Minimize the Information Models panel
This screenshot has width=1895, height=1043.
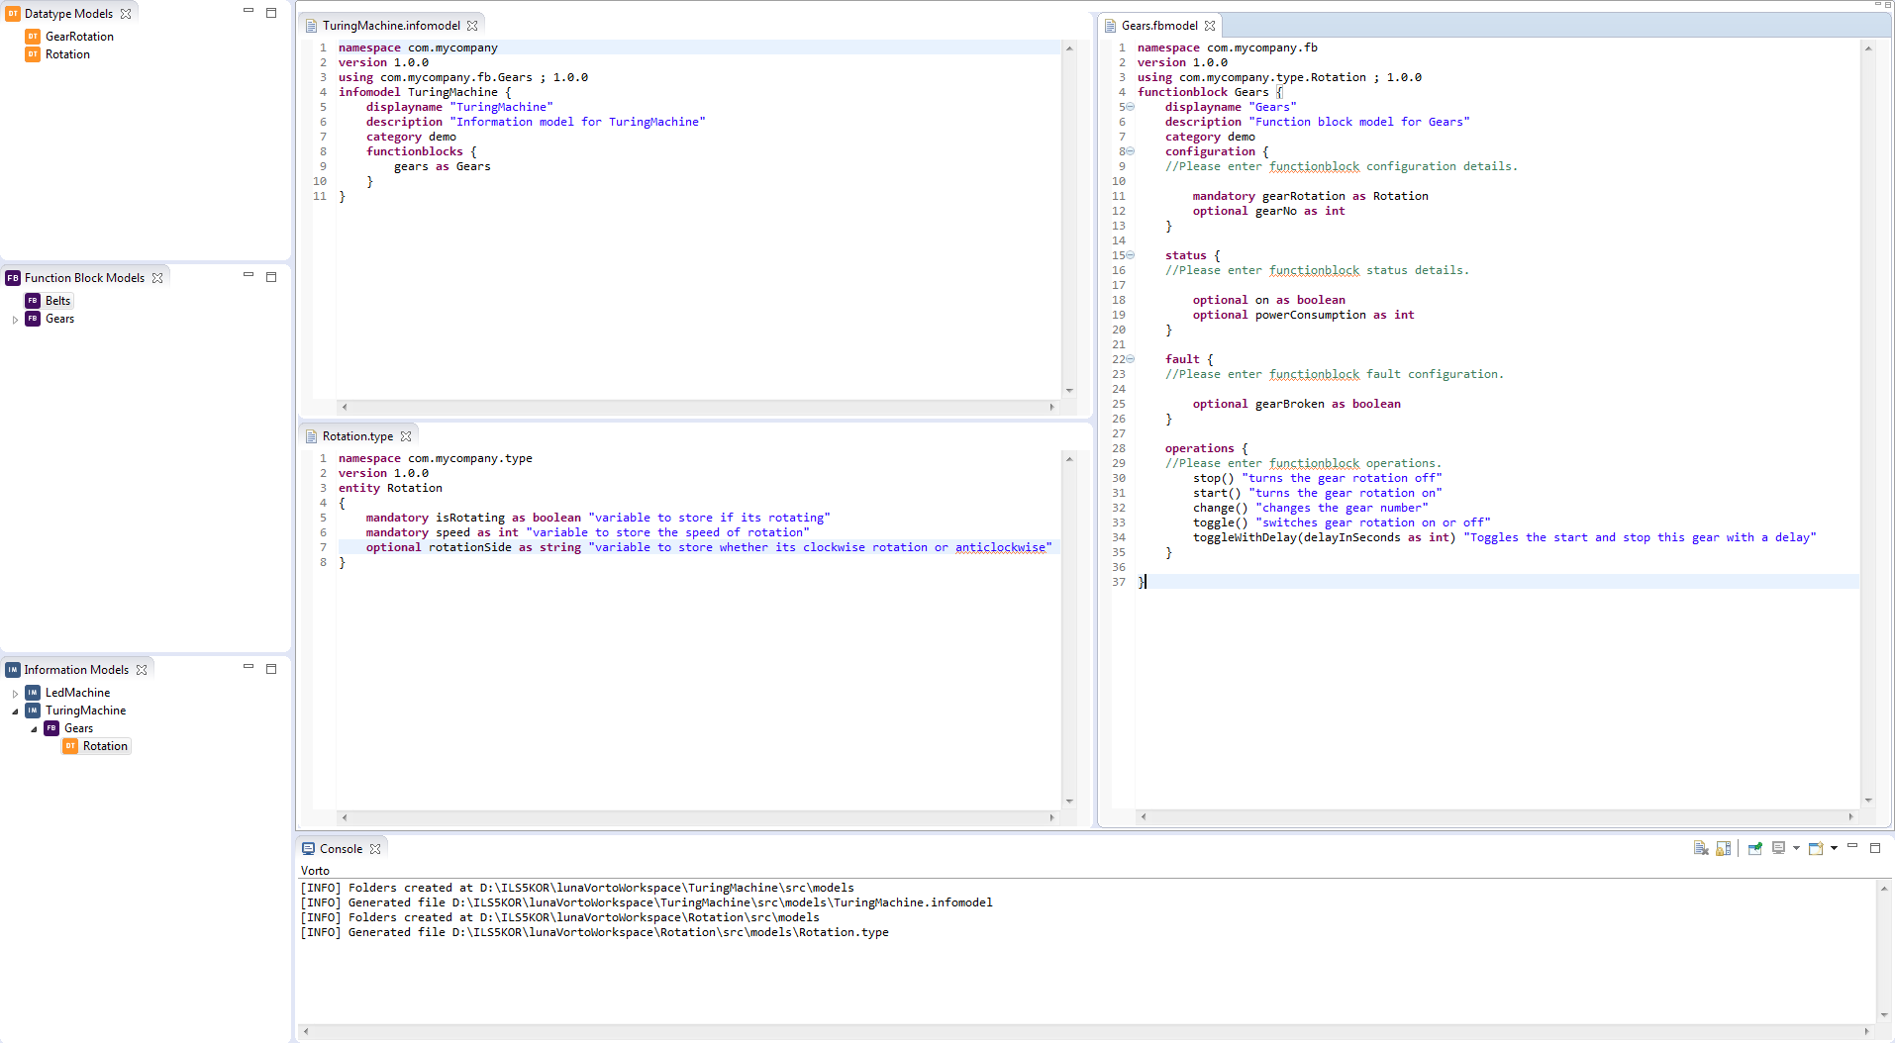(249, 667)
